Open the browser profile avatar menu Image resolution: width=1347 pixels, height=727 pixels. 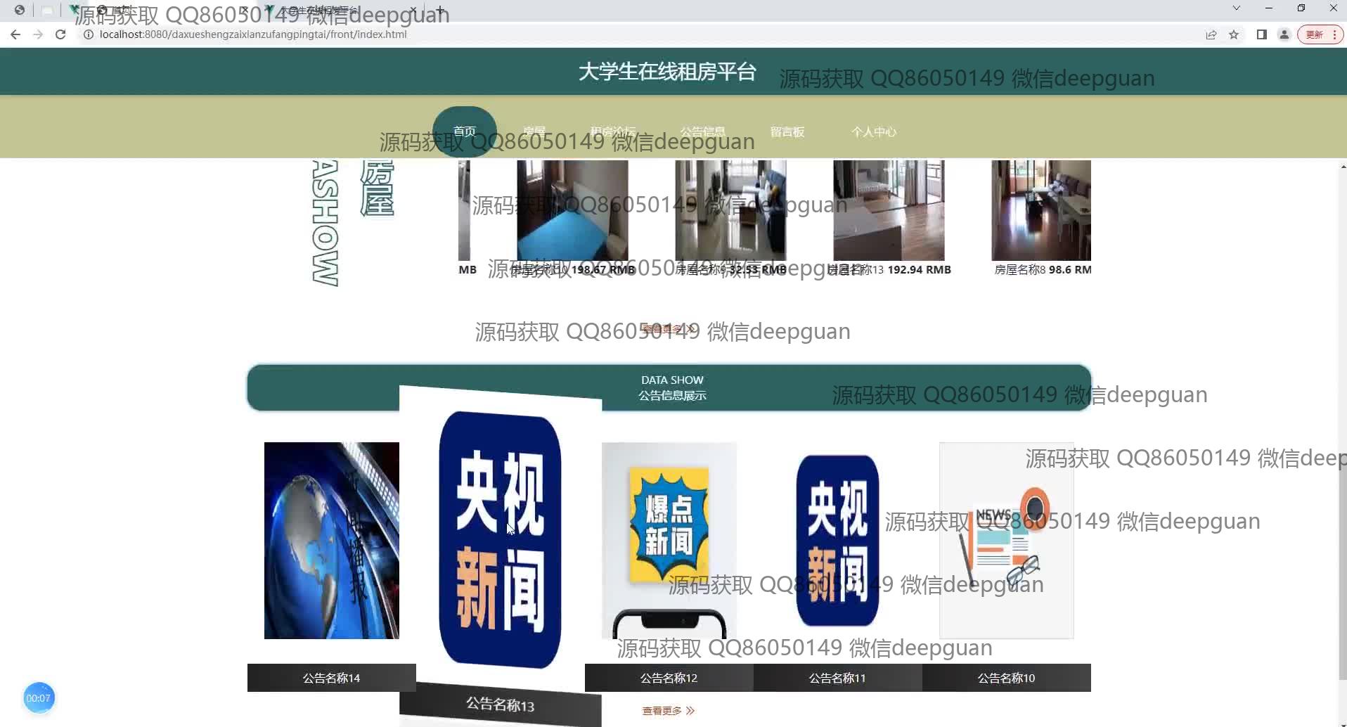1284,34
